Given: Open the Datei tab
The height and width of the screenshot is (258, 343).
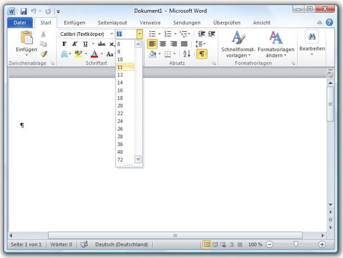Looking at the screenshot, I should coord(20,23).
